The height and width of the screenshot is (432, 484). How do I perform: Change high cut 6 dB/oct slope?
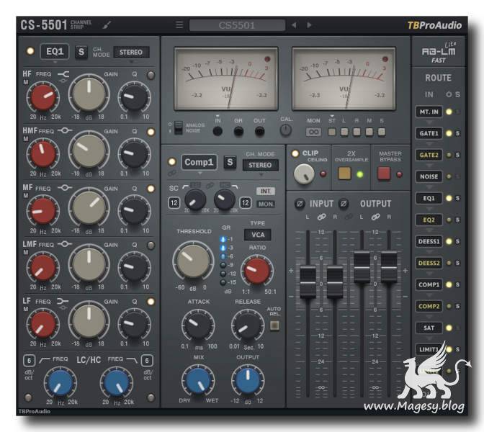pyautogui.click(x=147, y=361)
